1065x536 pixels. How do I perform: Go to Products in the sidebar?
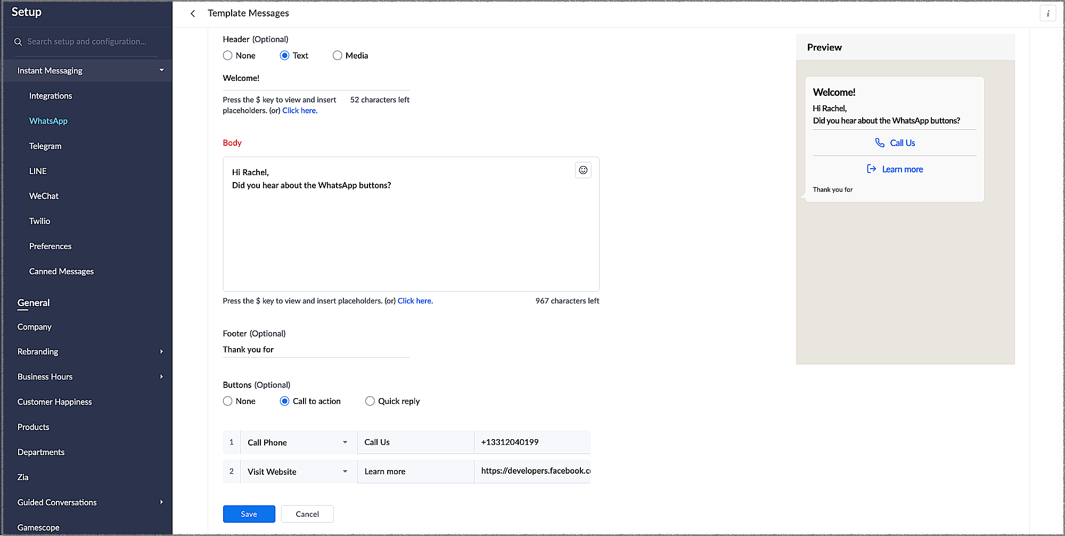pyautogui.click(x=33, y=427)
